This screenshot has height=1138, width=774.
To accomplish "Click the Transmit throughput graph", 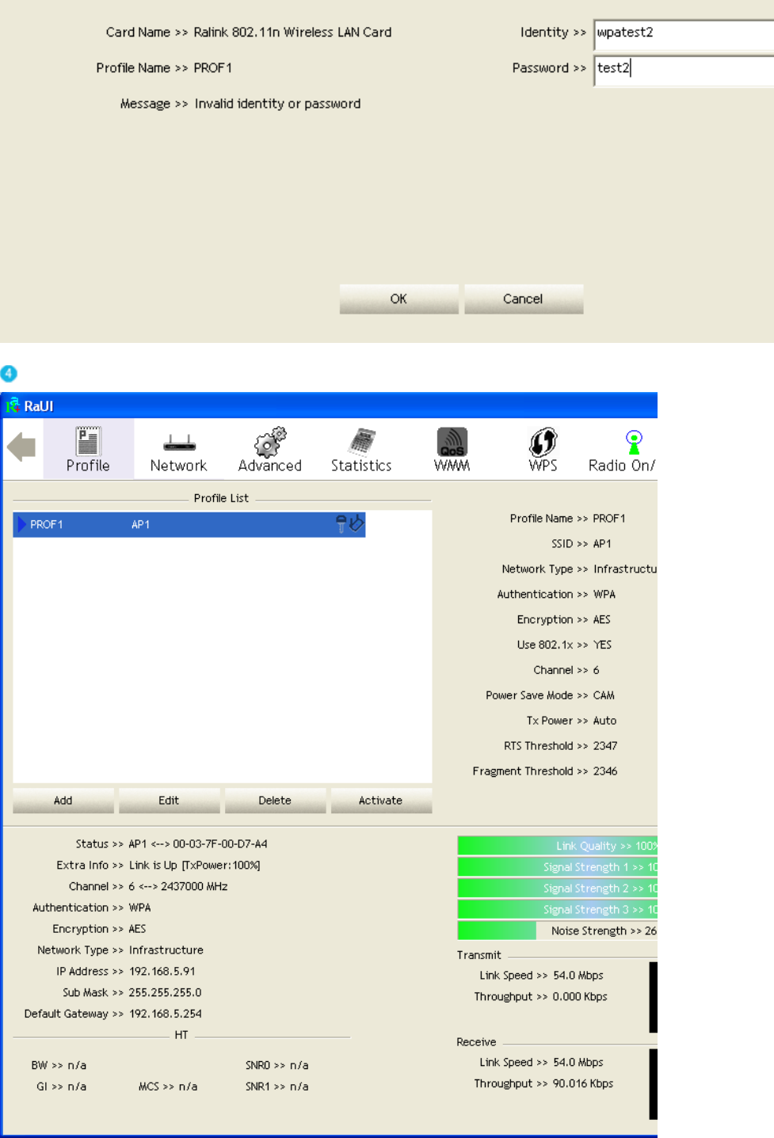I will 654,997.
